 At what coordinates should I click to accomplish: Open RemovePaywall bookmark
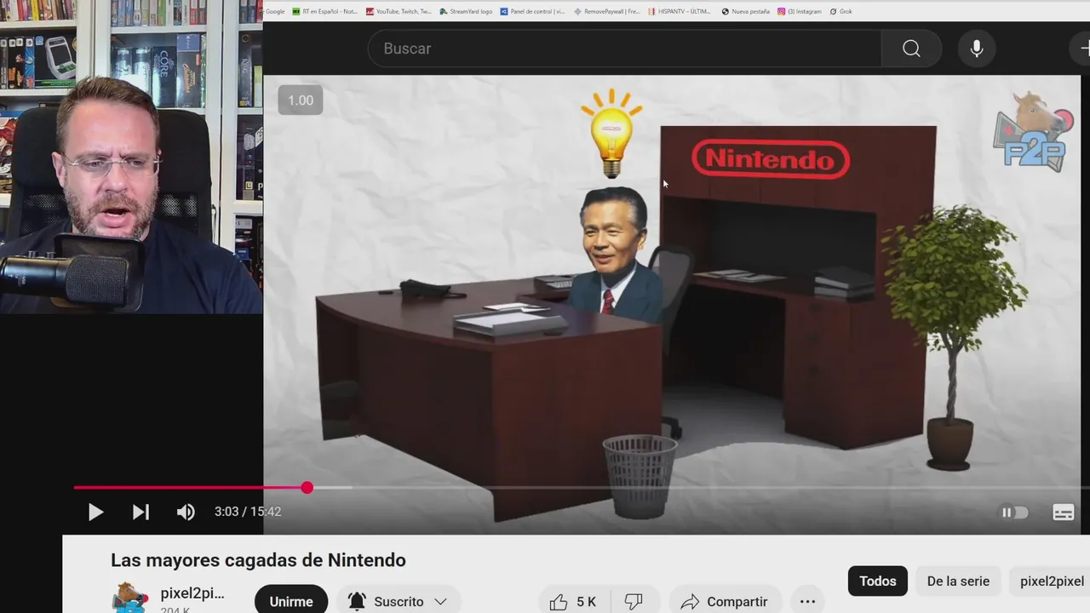coord(607,11)
